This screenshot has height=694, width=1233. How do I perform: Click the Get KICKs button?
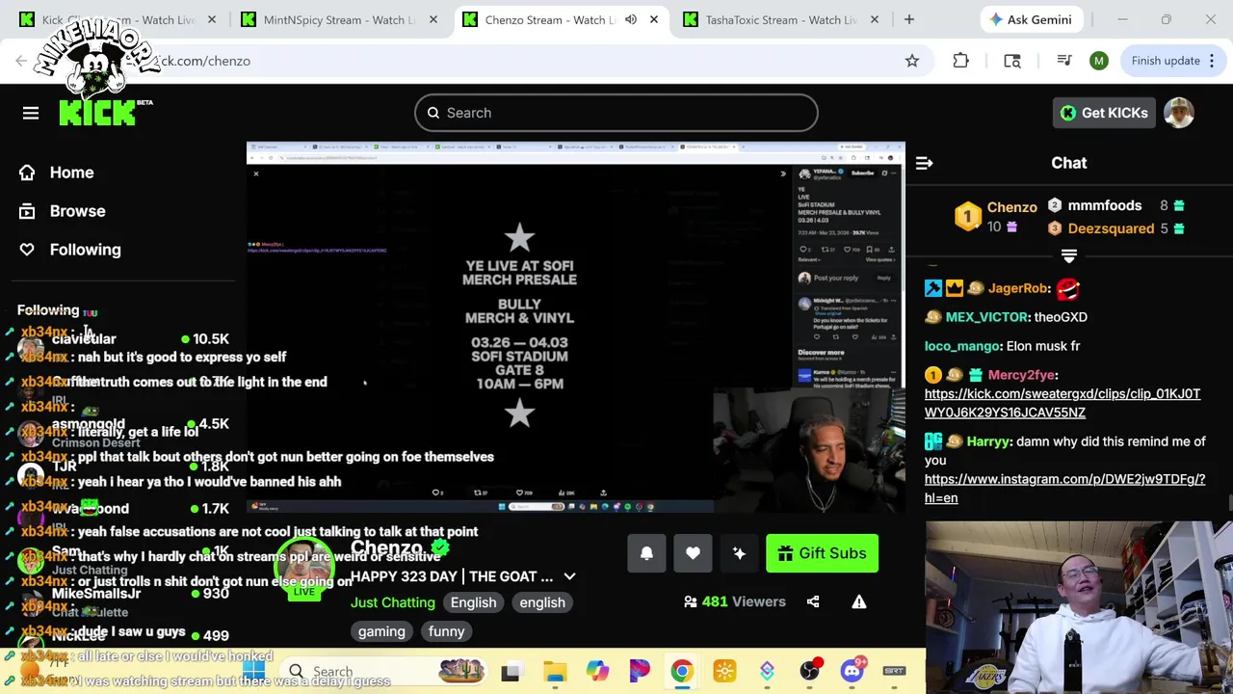pyautogui.click(x=1104, y=113)
